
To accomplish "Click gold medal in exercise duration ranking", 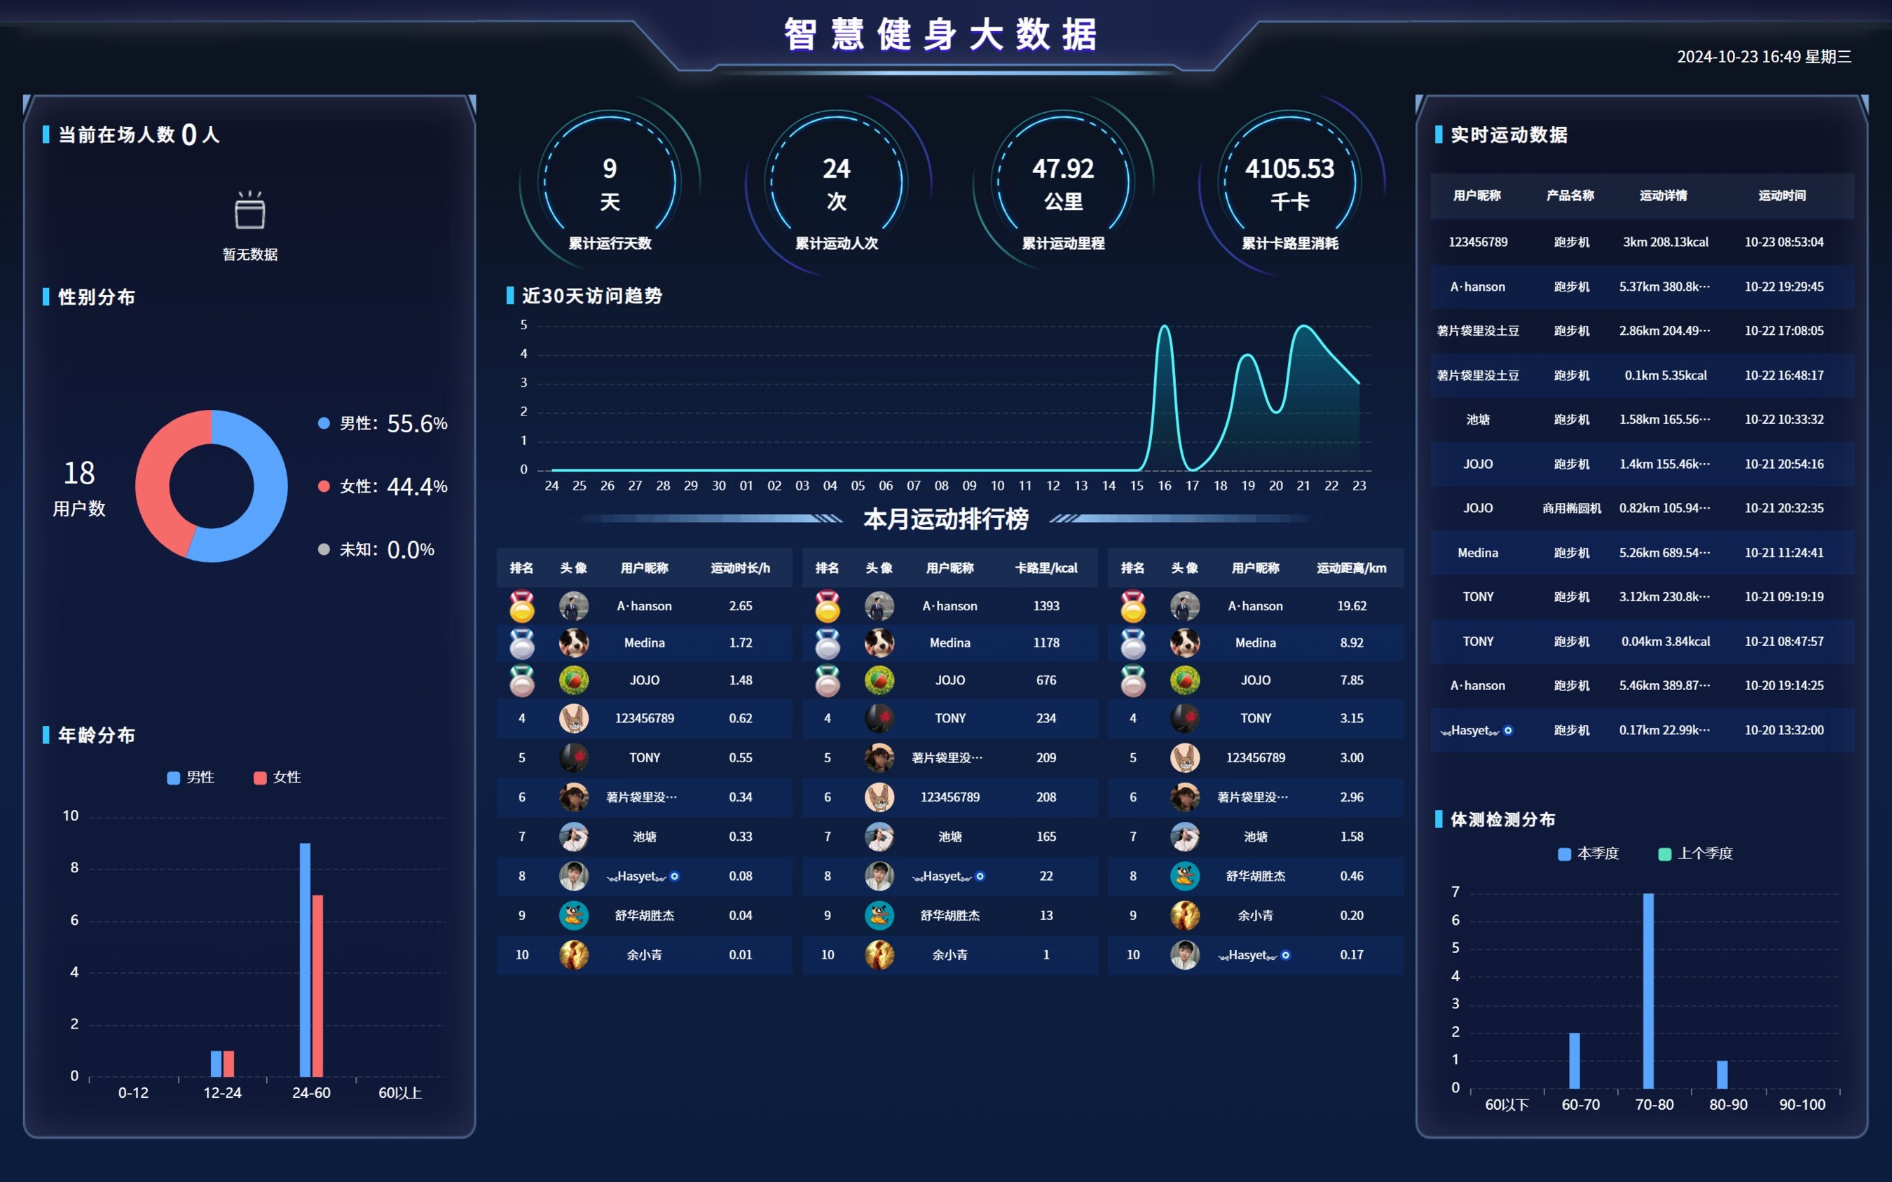I will (x=521, y=606).
